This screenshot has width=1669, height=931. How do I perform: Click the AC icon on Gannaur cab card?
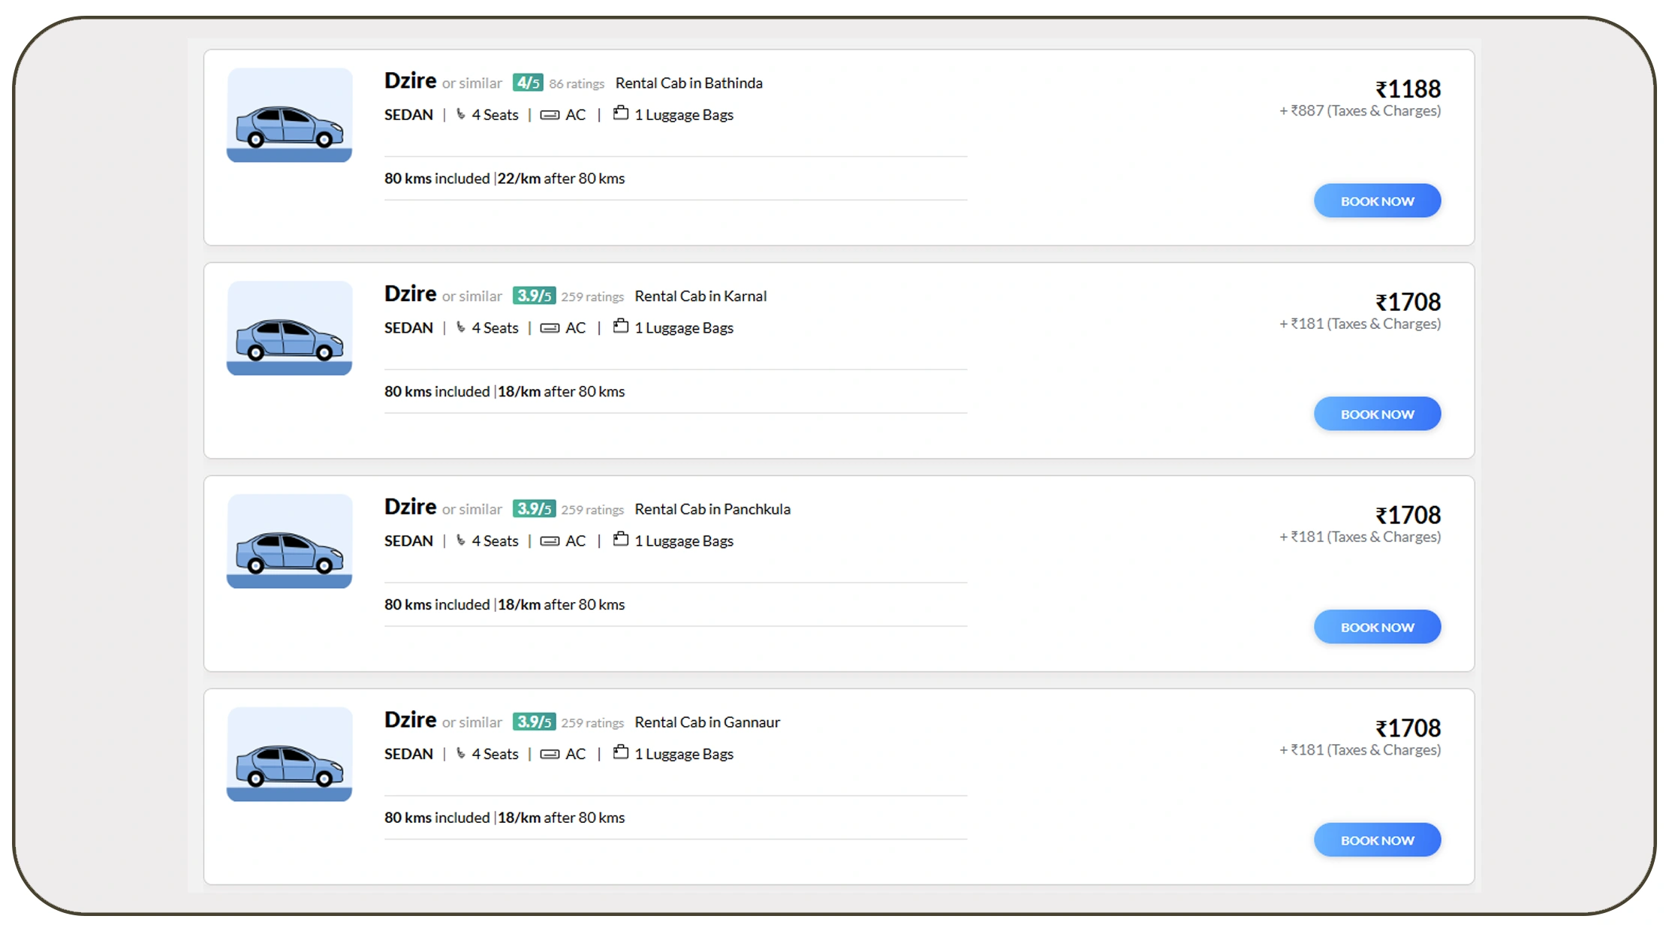(550, 754)
